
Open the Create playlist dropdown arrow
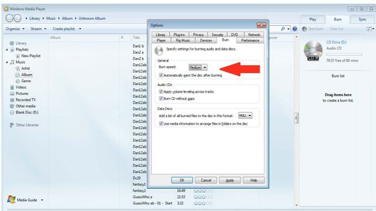click(80, 29)
